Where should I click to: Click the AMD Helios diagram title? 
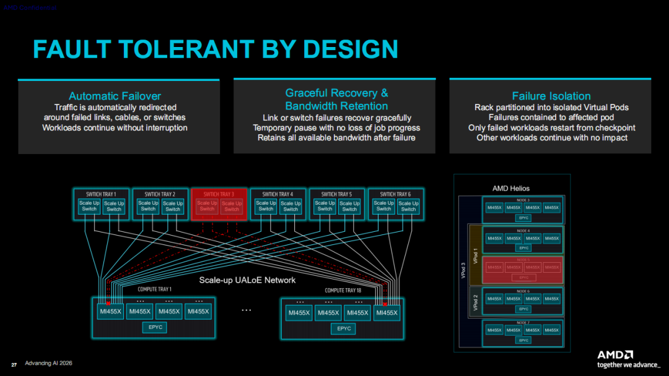click(x=510, y=189)
